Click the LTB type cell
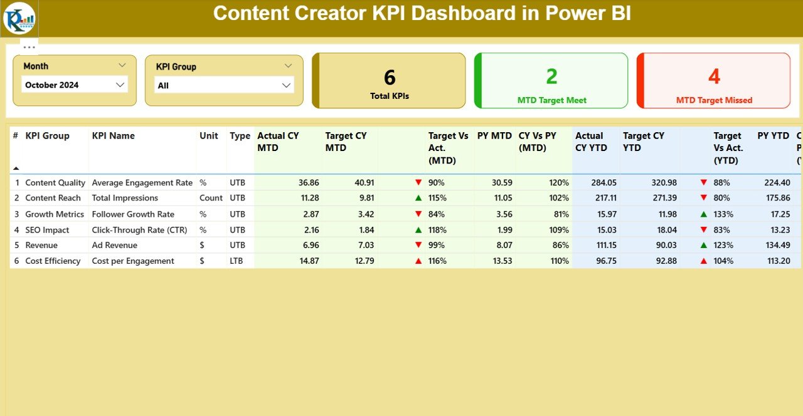 (x=237, y=261)
